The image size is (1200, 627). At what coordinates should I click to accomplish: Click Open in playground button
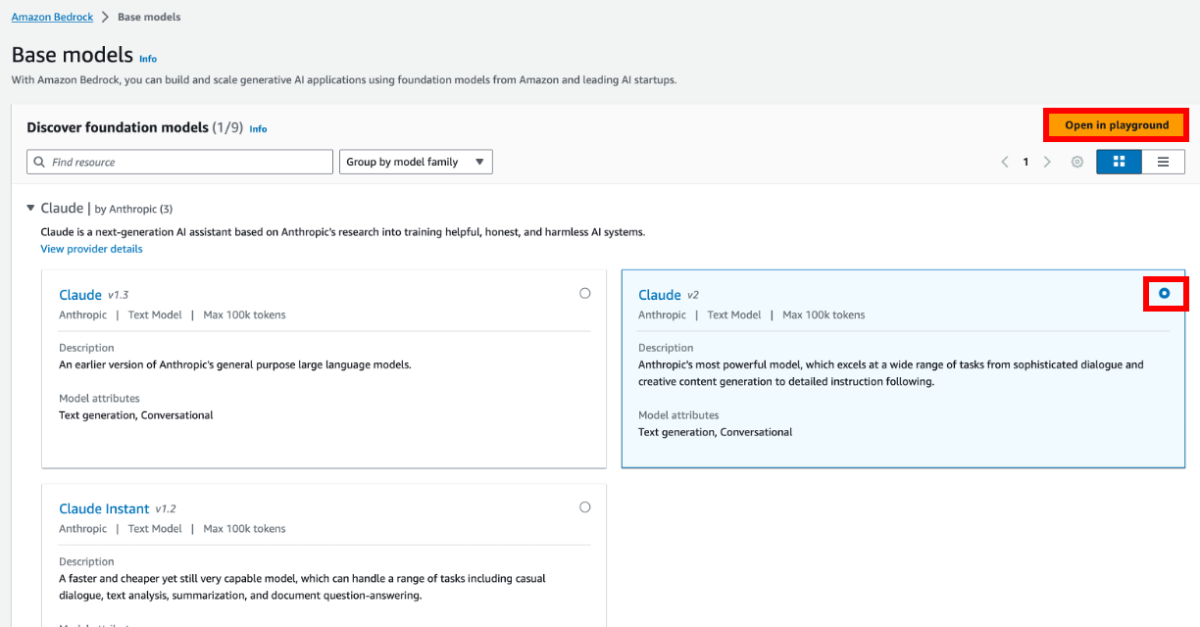click(1117, 125)
